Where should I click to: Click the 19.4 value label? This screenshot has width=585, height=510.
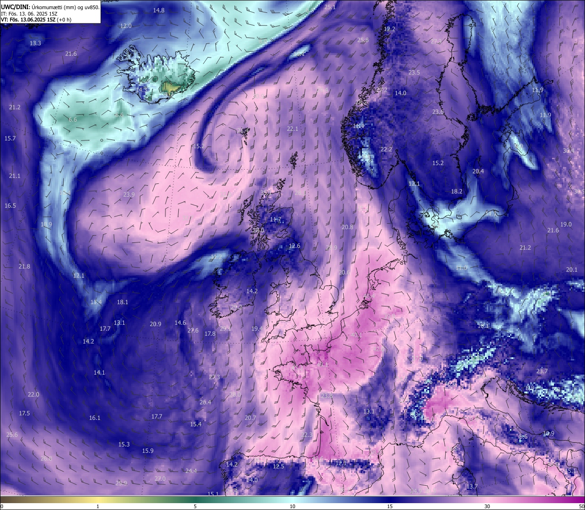[x=257, y=328]
